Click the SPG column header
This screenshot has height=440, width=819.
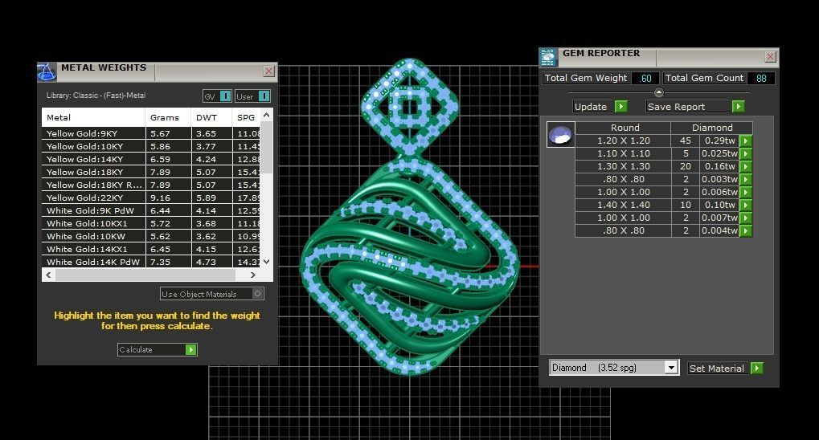(x=246, y=117)
